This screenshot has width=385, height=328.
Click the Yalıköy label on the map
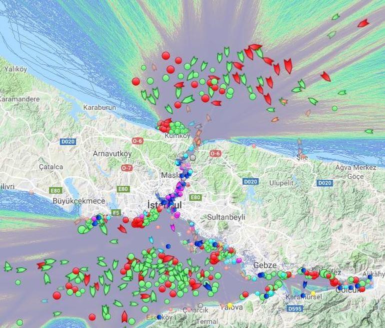pyautogui.click(x=15, y=70)
